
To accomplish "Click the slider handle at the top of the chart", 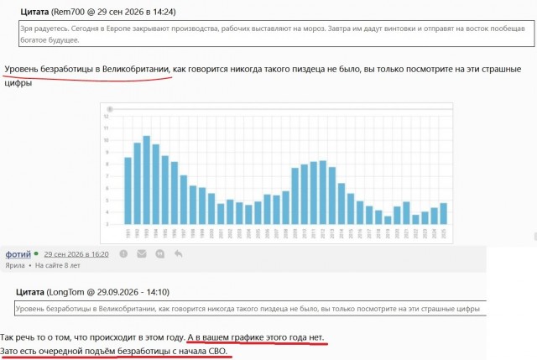I will coord(110,109).
